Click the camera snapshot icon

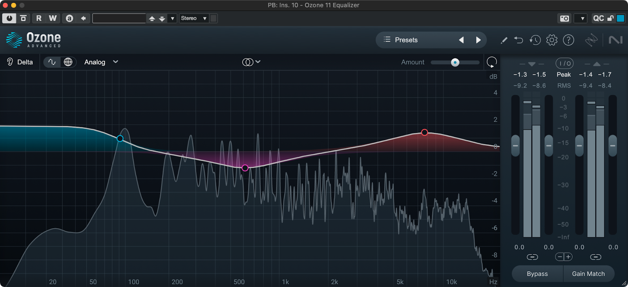(x=564, y=18)
